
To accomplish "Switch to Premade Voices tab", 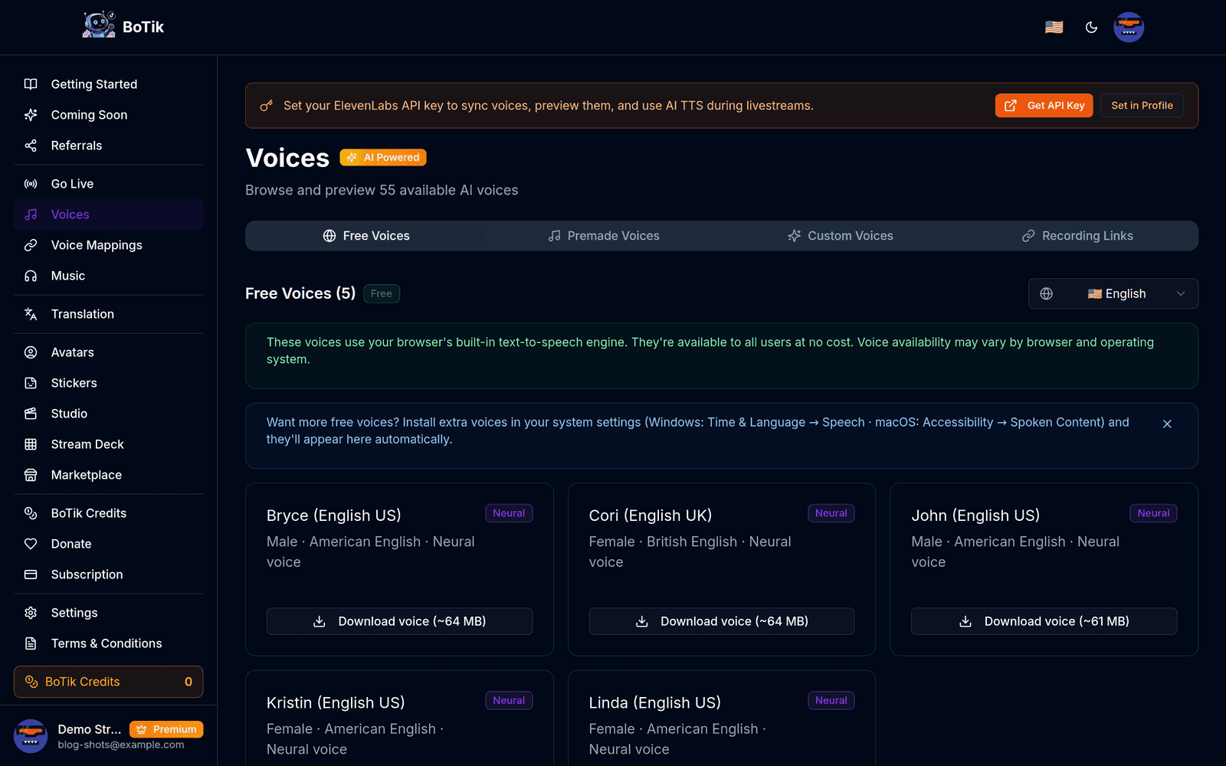I will pyautogui.click(x=603, y=236).
